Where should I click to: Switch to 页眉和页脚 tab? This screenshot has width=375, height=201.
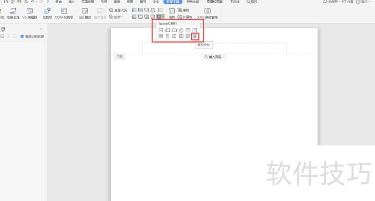[x=215, y=2]
